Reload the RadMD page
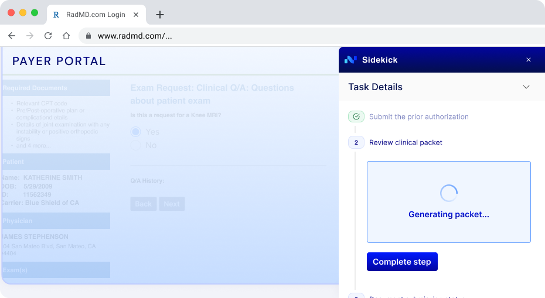 tap(48, 36)
